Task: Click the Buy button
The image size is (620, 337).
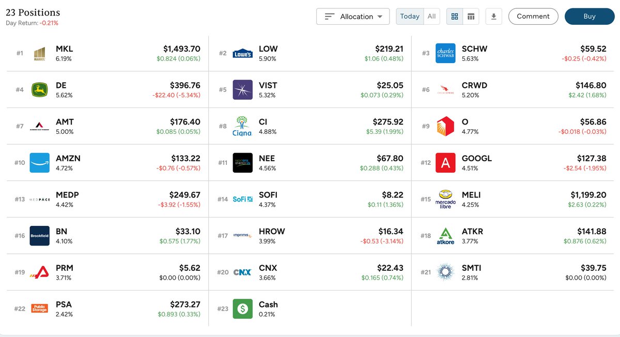Action: (590, 17)
